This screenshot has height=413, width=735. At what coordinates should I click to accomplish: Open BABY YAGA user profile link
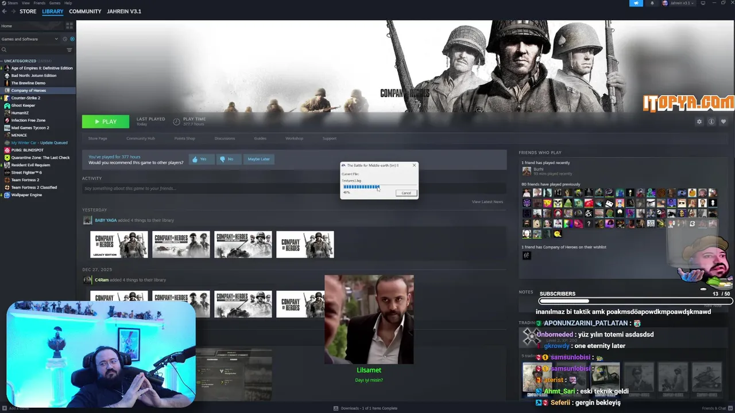[x=106, y=220]
